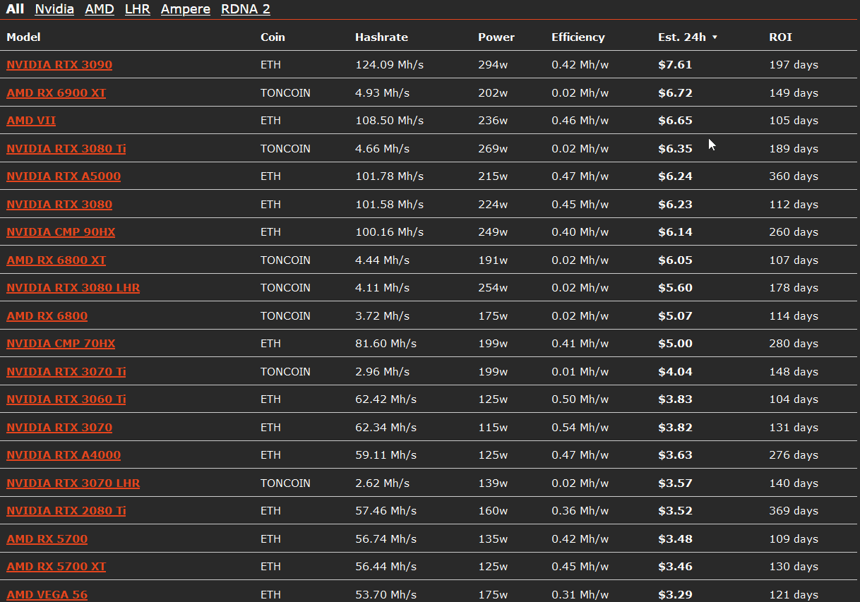Open NVIDIA RTX 3070 LHR link
The width and height of the screenshot is (860, 602).
point(73,483)
